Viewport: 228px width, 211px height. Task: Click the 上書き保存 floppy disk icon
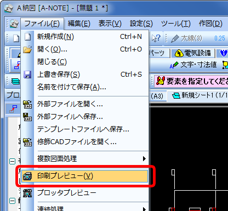pos(27,75)
